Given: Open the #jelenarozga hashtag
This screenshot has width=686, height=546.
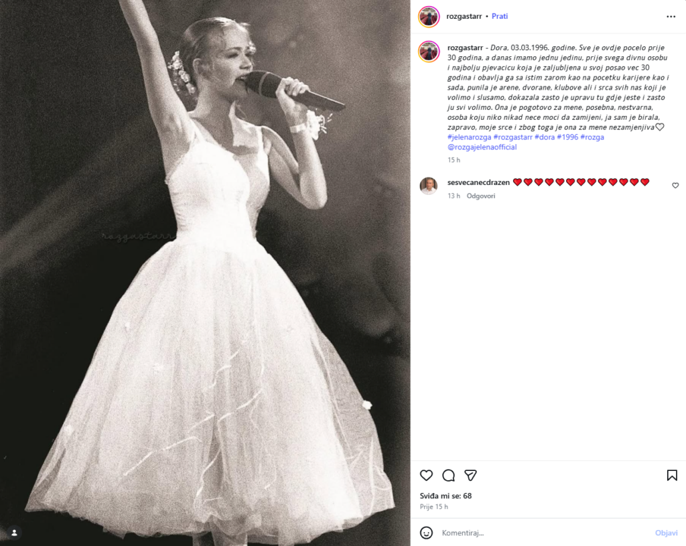Looking at the screenshot, I should coord(469,137).
